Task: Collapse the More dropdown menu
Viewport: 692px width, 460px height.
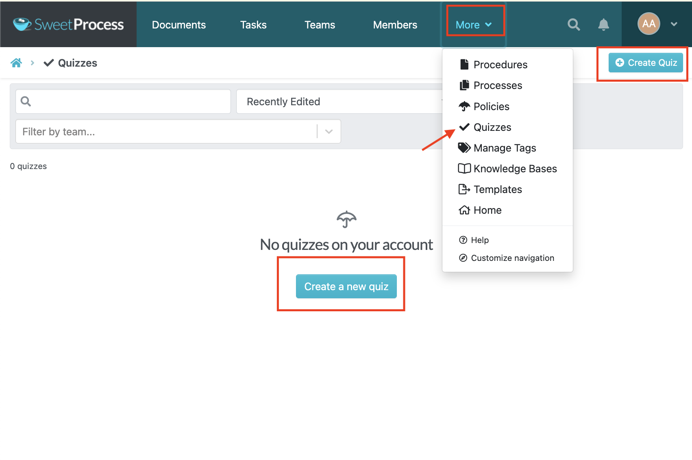Action: (x=474, y=25)
